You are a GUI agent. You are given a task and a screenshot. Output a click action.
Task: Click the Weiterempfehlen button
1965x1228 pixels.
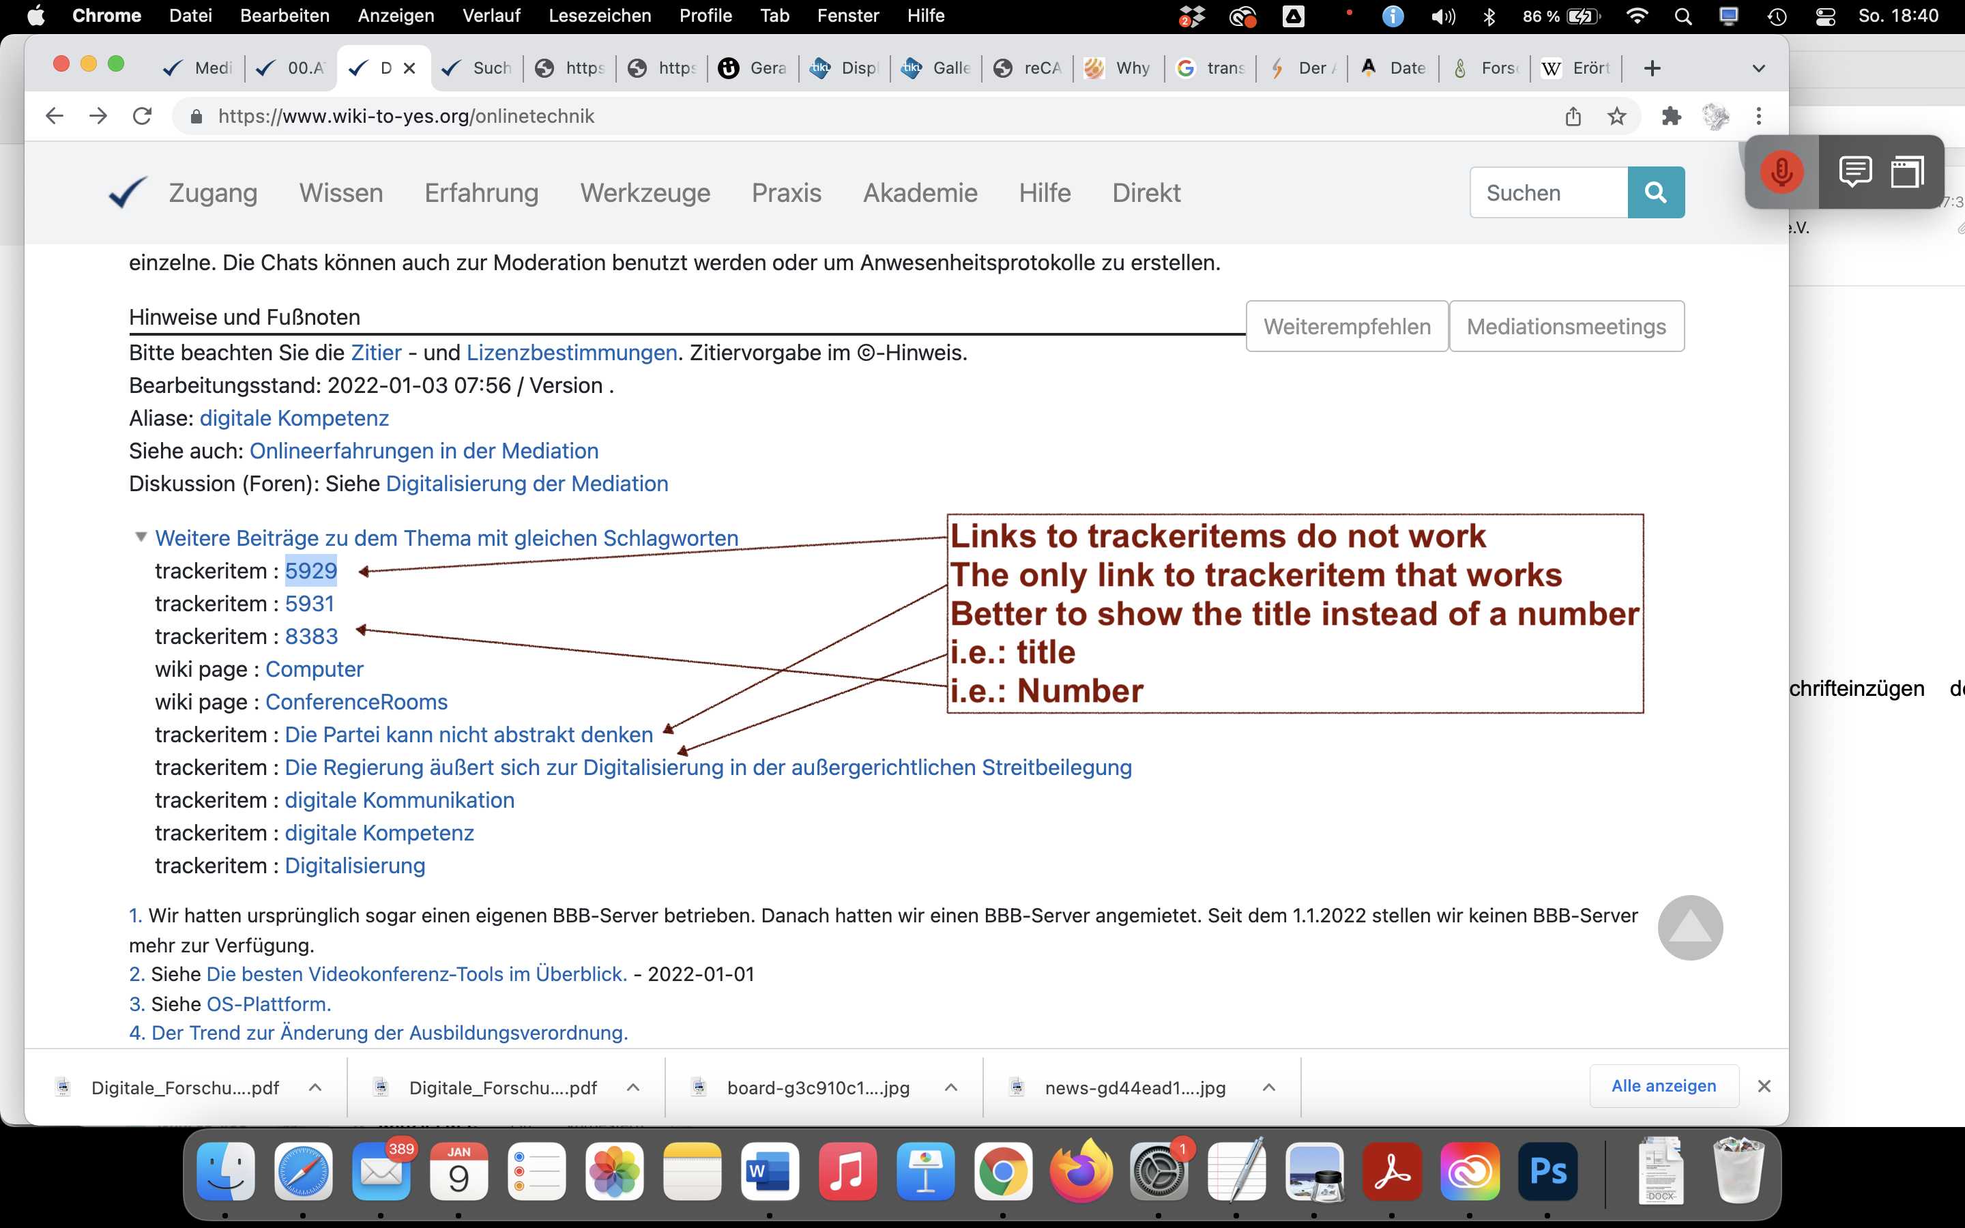[x=1346, y=327]
